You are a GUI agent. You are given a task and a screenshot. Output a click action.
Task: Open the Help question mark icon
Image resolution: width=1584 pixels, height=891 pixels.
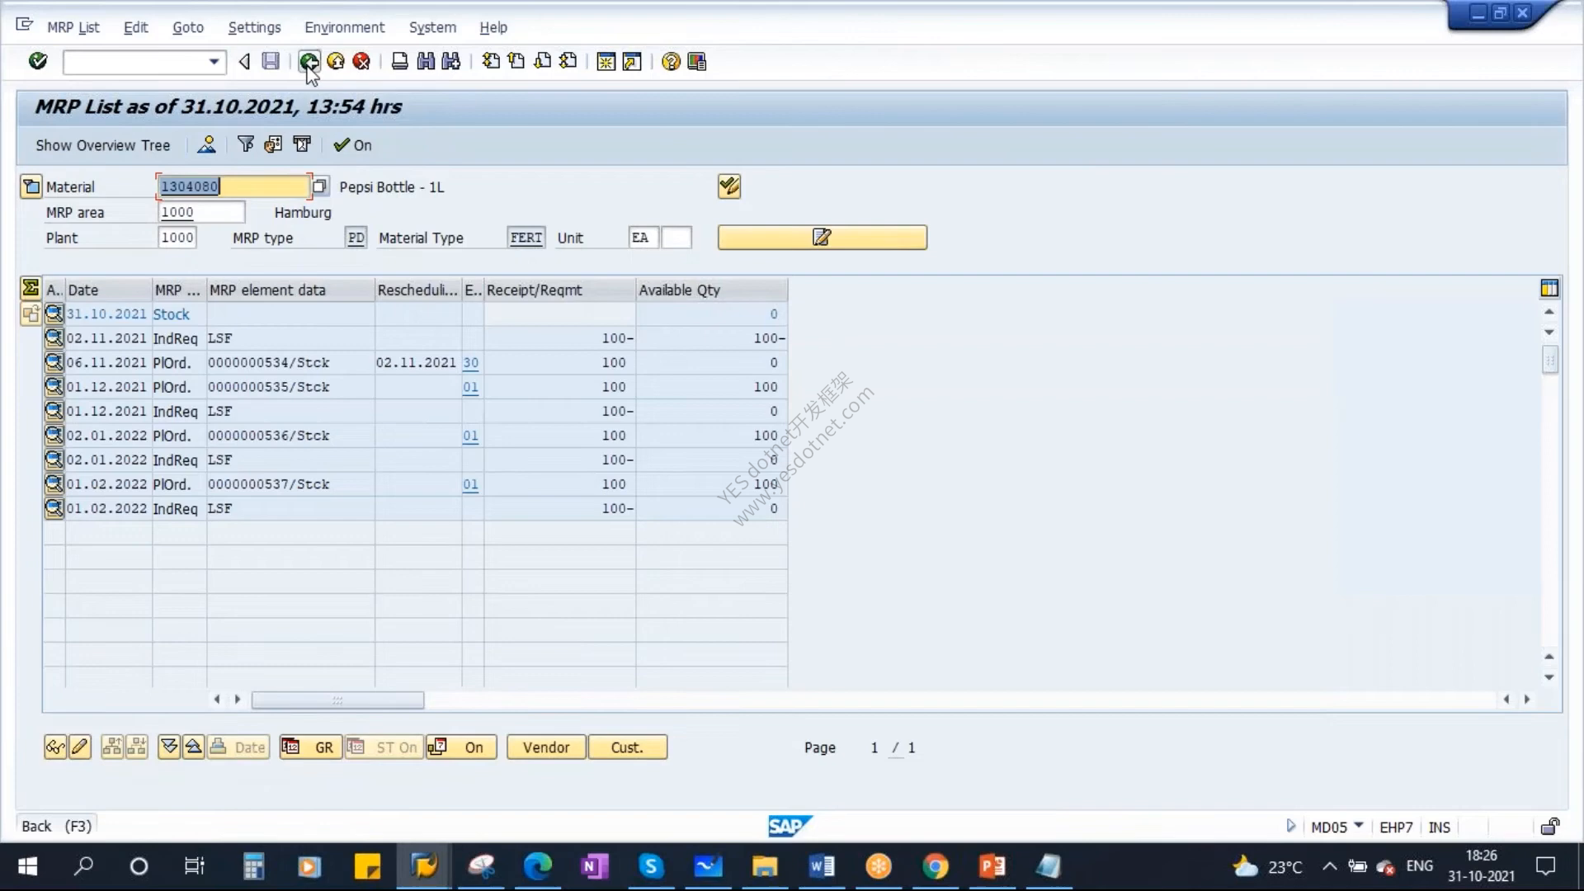(671, 61)
